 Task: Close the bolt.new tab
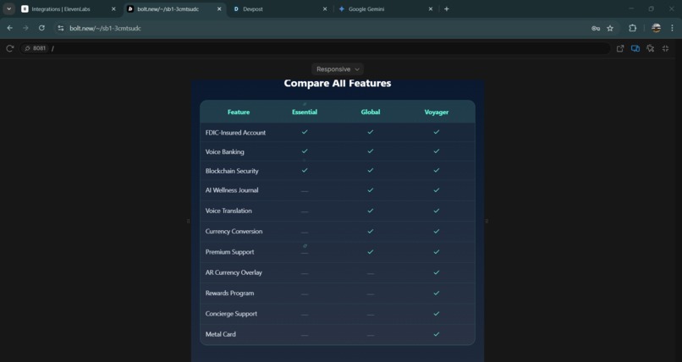pyautogui.click(x=219, y=8)
